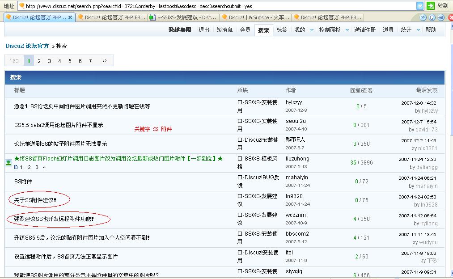Click 退出 to log out
Viewport: 453px width, 279px height.
(204, 30)
